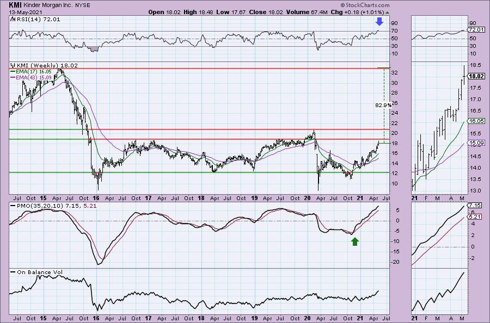Click the EMA(43) 15.09 legend text
This screenshot has height=323, width=490.
tap(34, 77)
